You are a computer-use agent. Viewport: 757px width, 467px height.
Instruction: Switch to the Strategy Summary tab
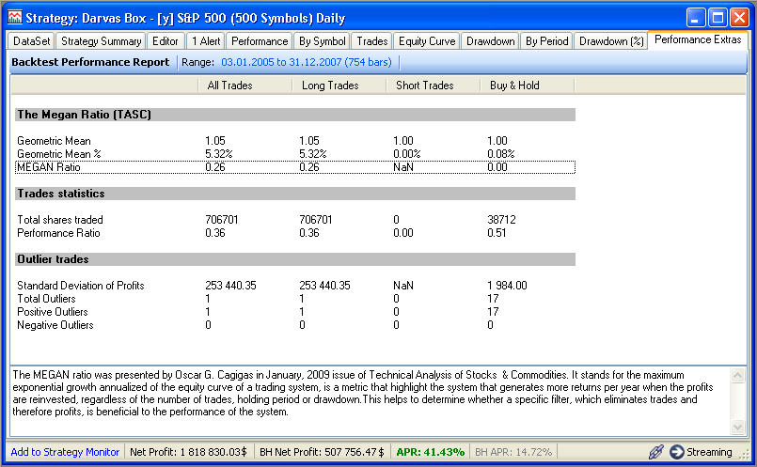tap(101, 41)
